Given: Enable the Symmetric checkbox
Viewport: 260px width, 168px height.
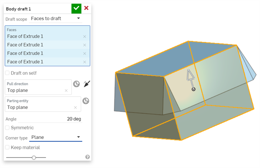Looking at the screenshot, I should pos(7,128).
